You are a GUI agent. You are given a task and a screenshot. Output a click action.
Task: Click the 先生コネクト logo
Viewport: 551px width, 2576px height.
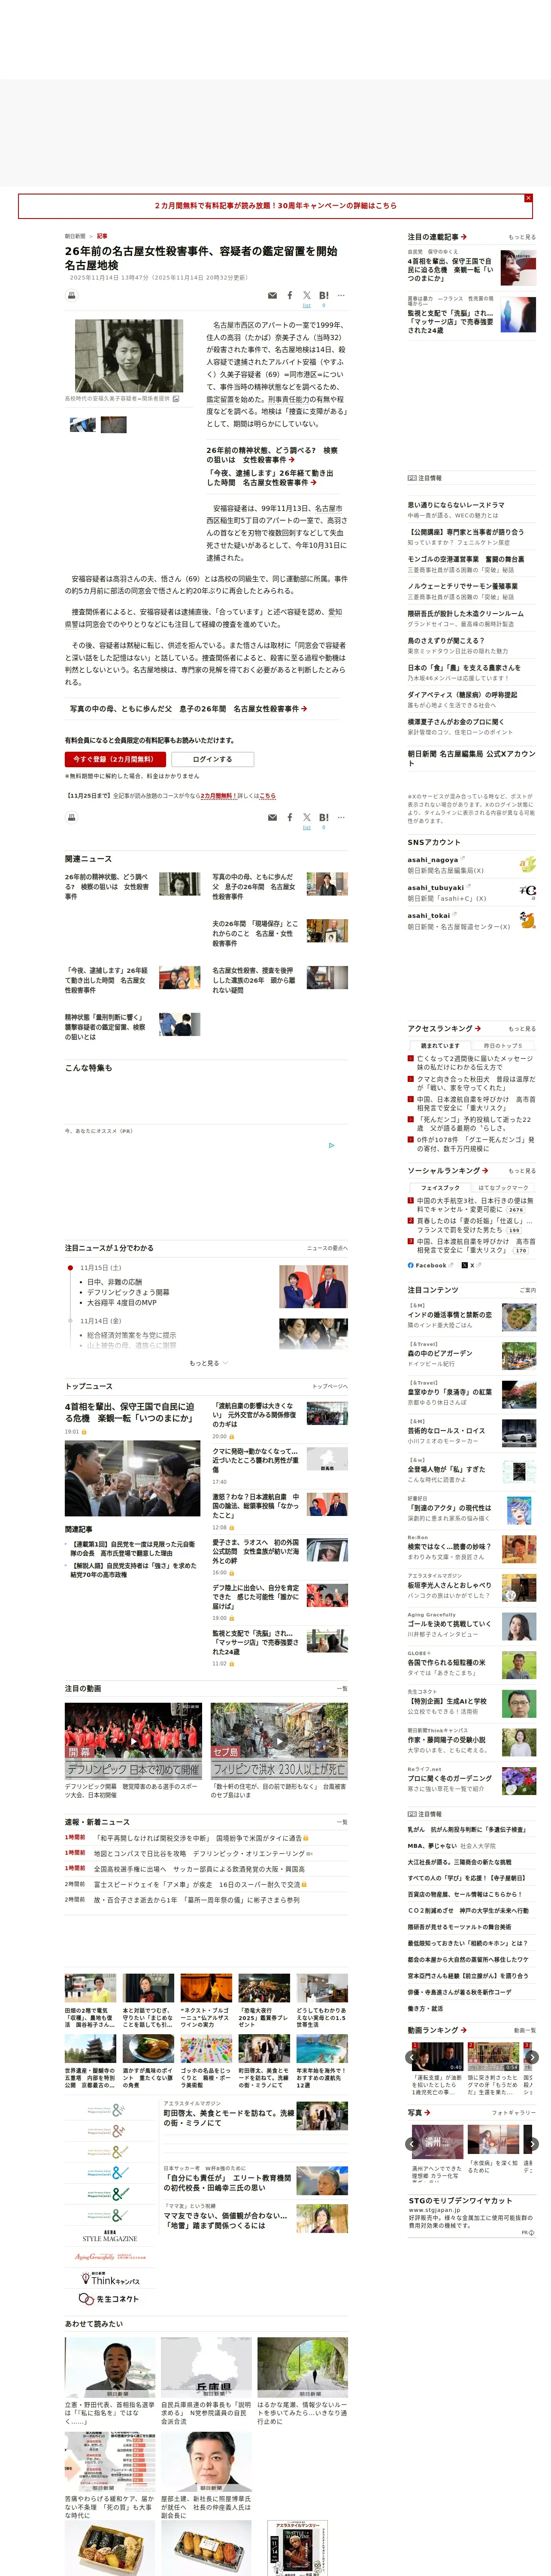point(109,2299)
